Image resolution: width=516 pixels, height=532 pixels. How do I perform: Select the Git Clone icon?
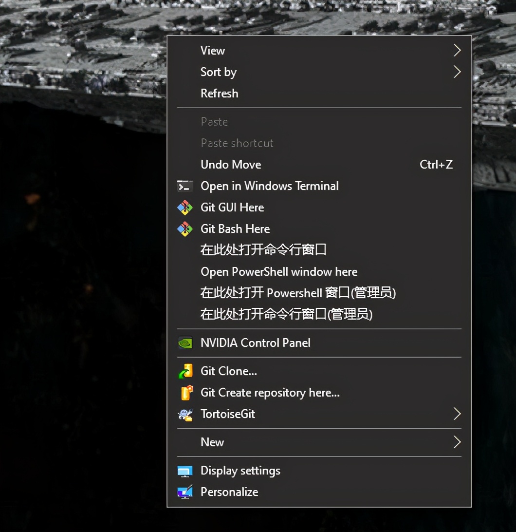(x=185, y=371)
